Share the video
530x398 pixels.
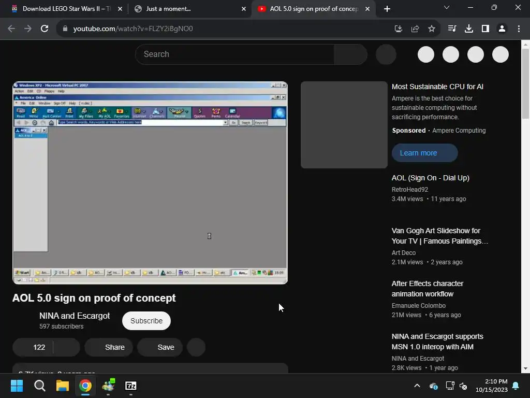tap(109, 347)
